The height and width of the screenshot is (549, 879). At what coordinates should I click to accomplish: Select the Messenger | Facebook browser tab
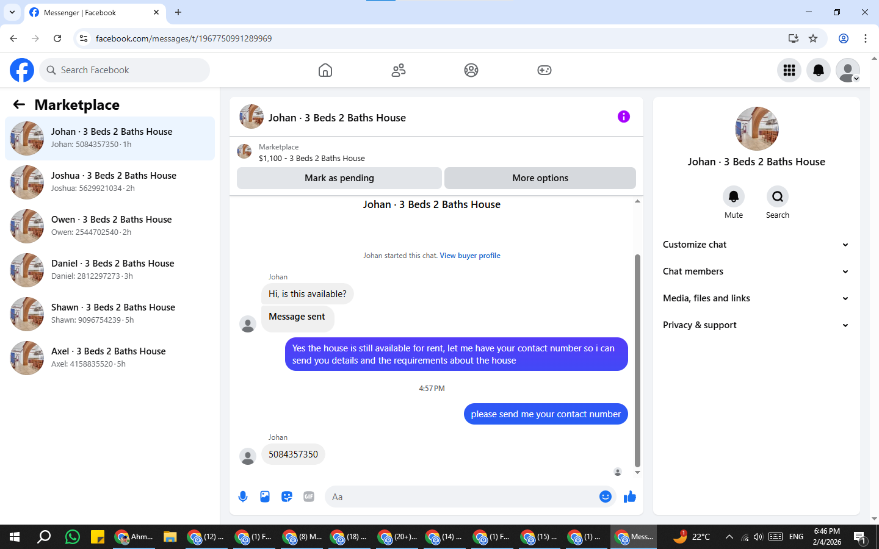coord(95,12)
